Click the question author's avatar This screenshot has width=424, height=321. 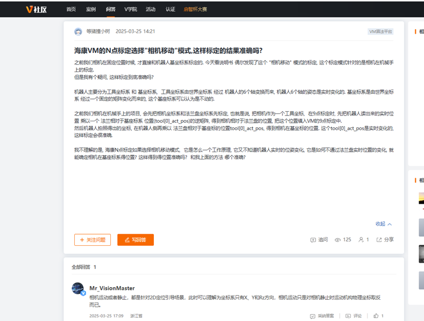click(x=78, y=32)
